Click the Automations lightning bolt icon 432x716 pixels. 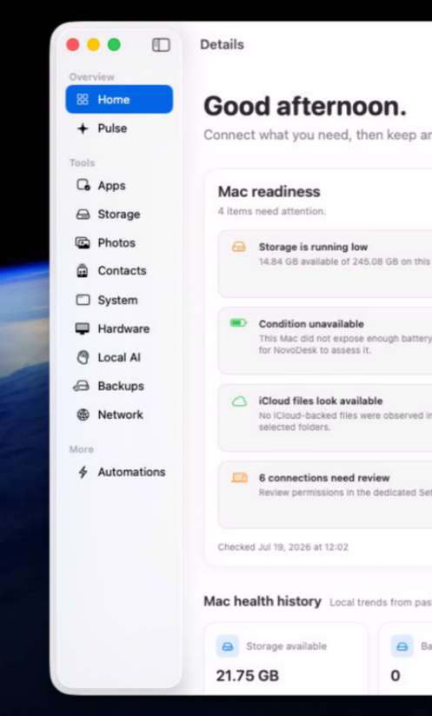click(x=83, y=472)
